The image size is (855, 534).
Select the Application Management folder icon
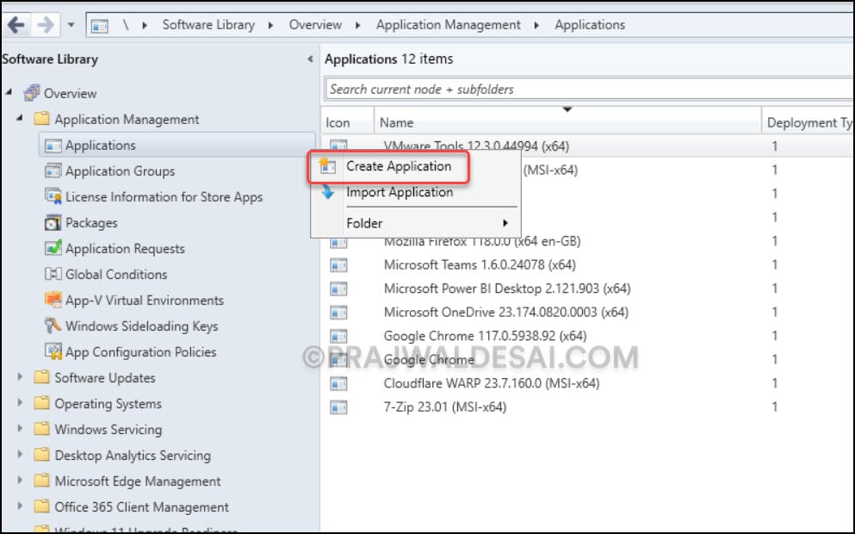(x=41, y=119)
